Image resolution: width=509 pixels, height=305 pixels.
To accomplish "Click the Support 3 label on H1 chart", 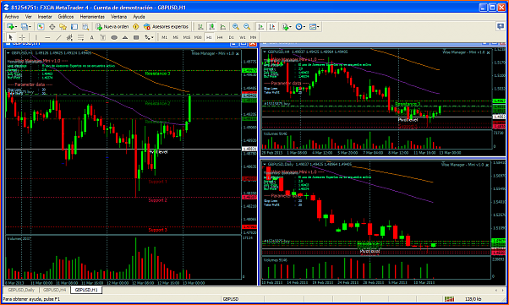I will (x=158, y=230).
